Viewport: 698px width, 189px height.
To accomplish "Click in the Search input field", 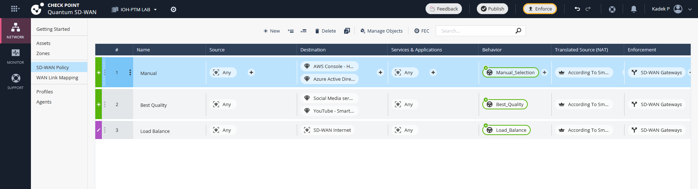I will (475, 31).
